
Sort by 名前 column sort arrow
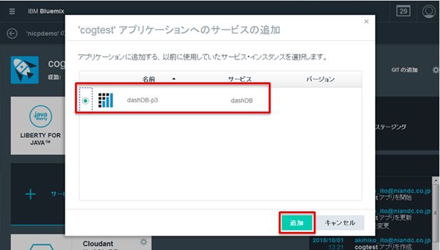(x=173, y=79)
